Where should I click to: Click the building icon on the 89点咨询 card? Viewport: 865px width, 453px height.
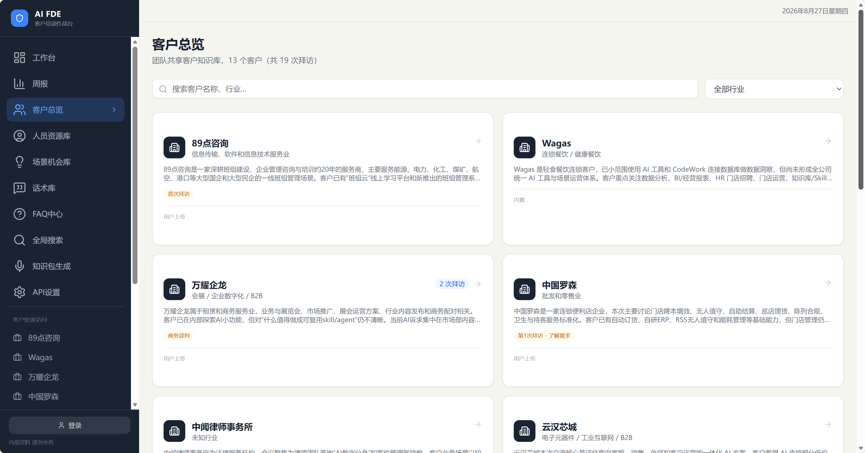[x=174, y=147]
